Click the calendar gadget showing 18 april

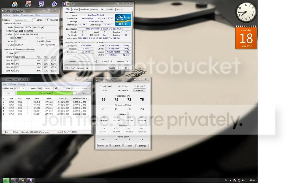pyautogui.click(x=246, y=38)
